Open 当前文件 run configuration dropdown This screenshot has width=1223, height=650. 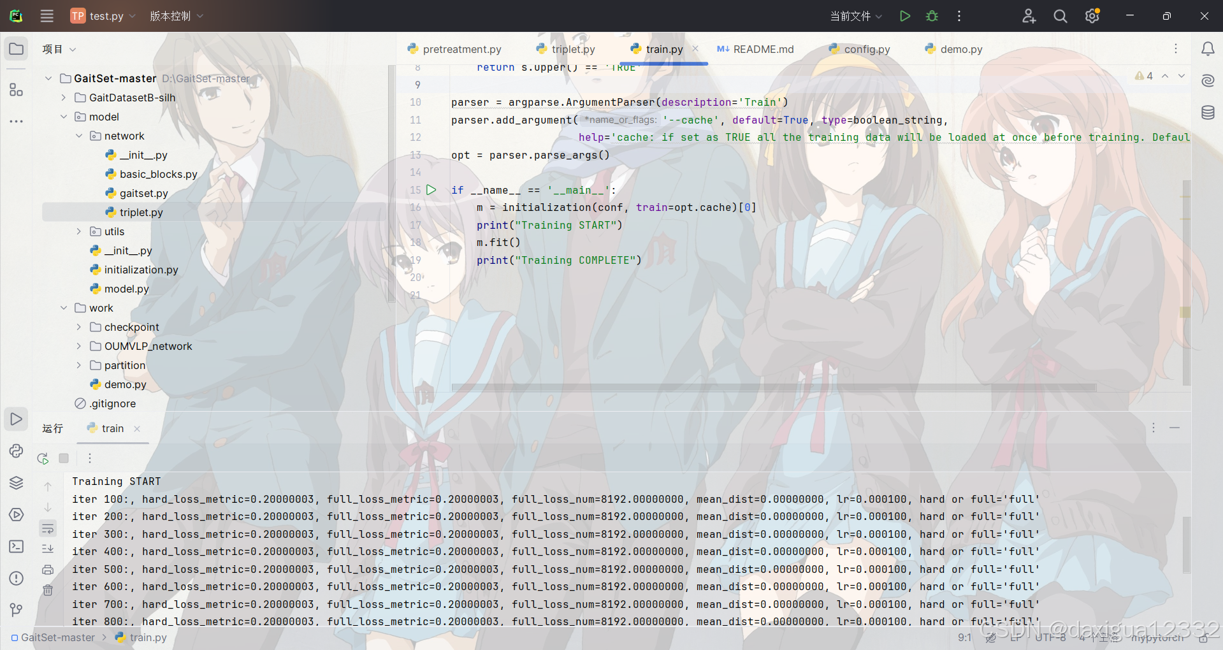click(x=856, y=16)
